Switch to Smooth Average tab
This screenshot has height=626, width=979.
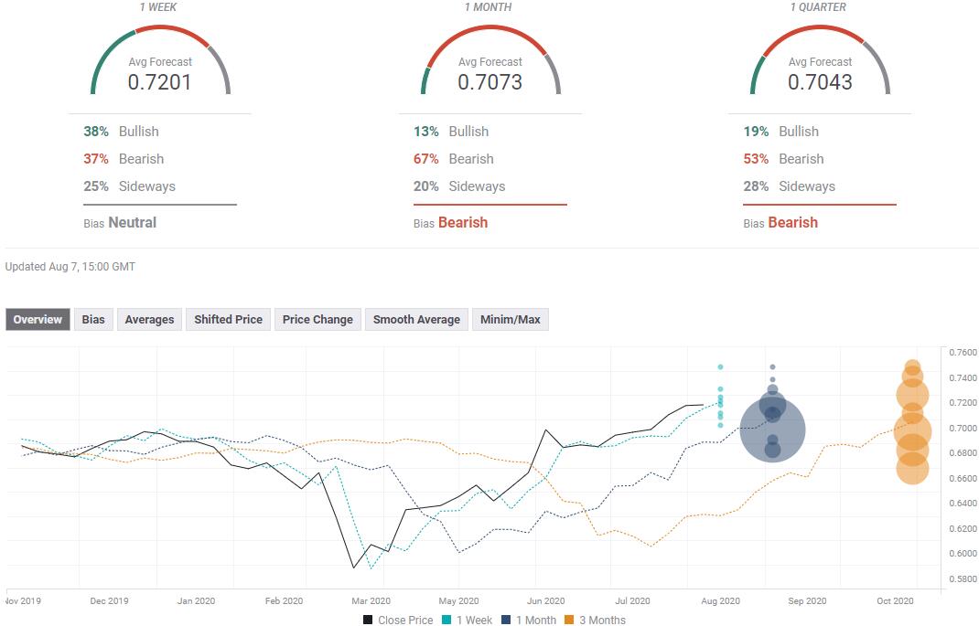[x=416, y=319]
